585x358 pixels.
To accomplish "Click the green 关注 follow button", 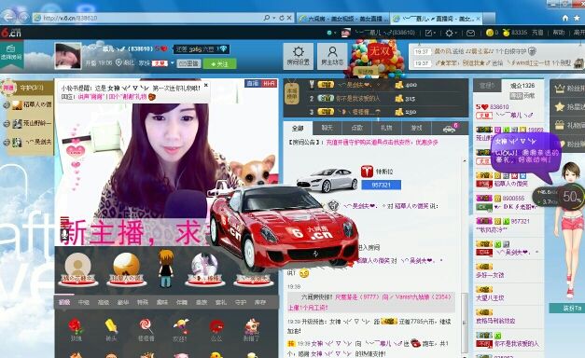I will pos(220,63).
